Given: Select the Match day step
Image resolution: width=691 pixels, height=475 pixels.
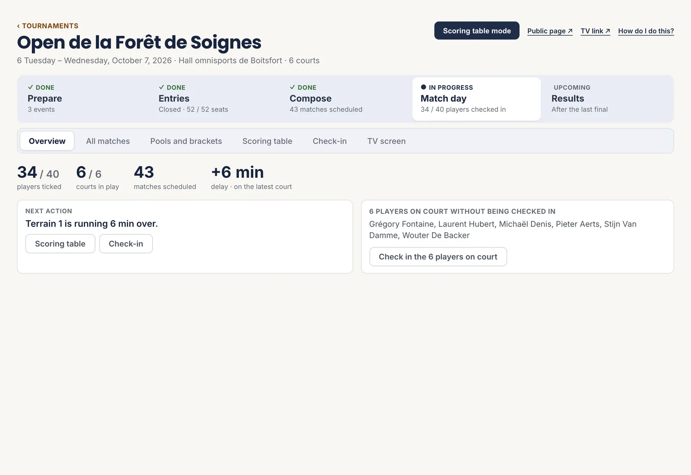Looking at the screenshot, I should click(476, 99).
